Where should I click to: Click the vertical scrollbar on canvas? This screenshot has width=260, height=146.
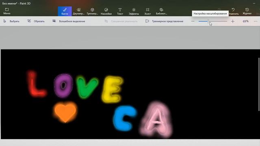pyautogui.click(x=259, y=84)
